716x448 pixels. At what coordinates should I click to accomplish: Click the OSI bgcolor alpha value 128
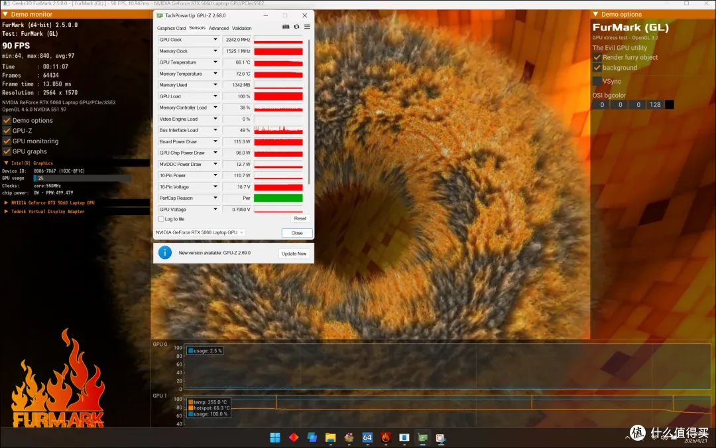pyautogui.click(x=655, y=105)
